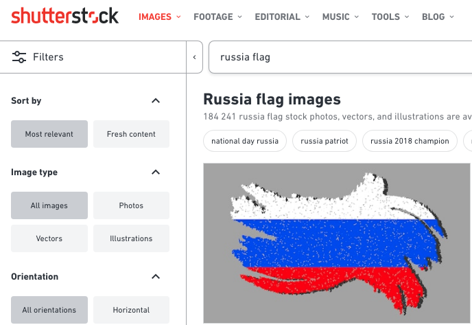The image size is (472, 325).
Task: Open the Tools menu
Action: [390, 16]
